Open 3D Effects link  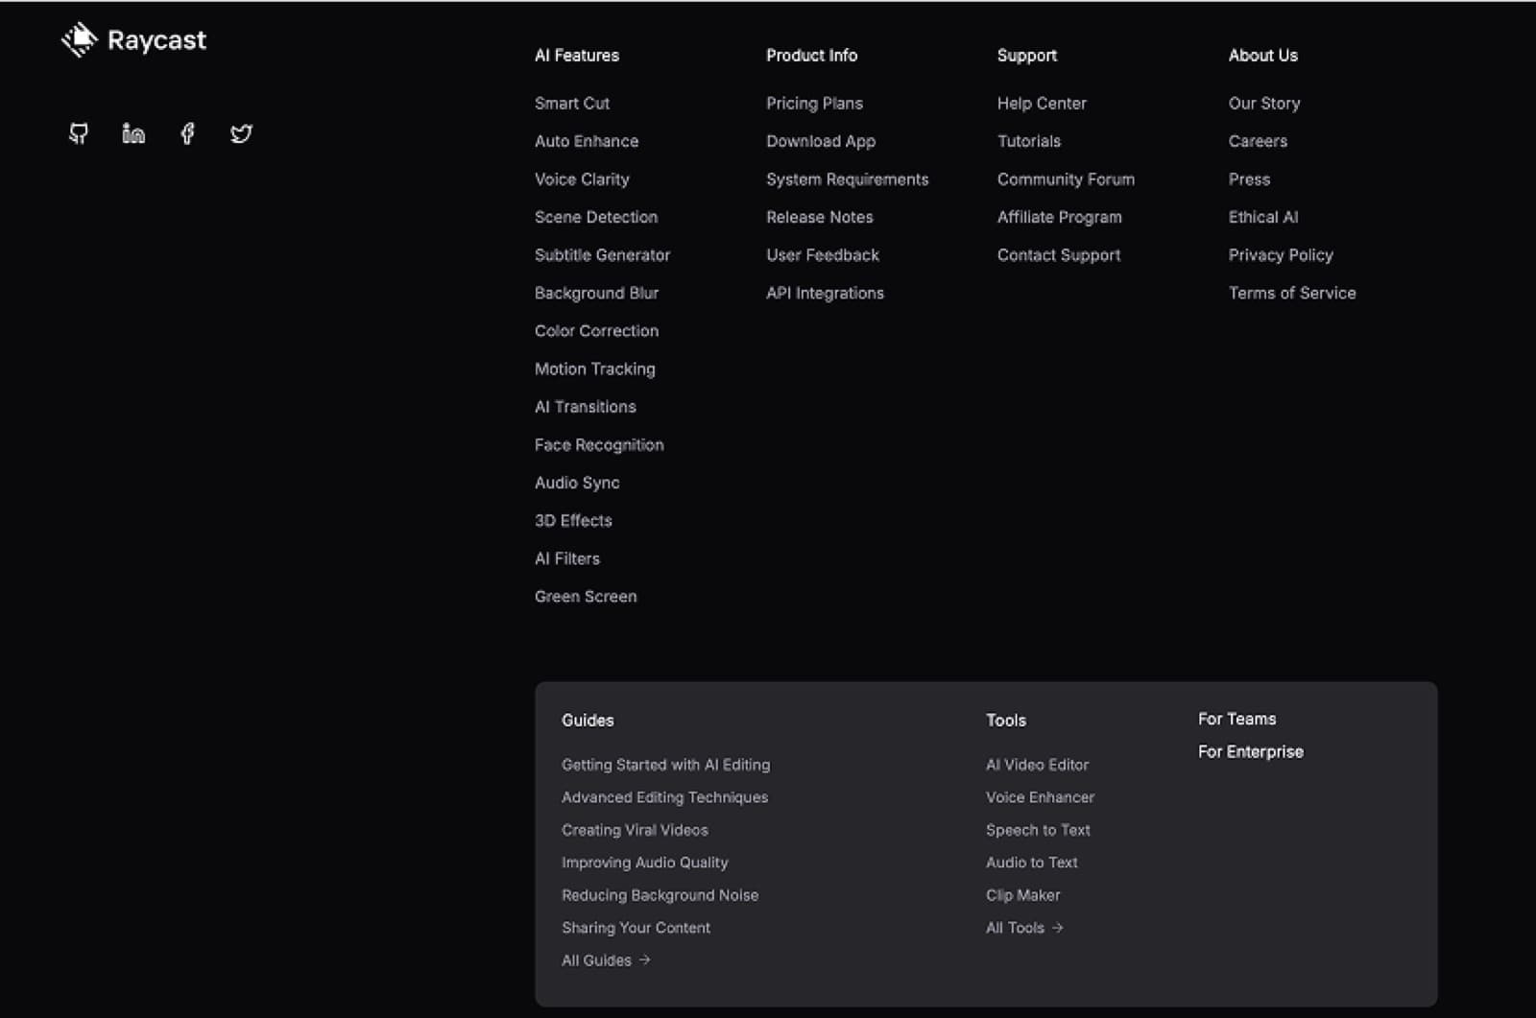click(573, 521)
